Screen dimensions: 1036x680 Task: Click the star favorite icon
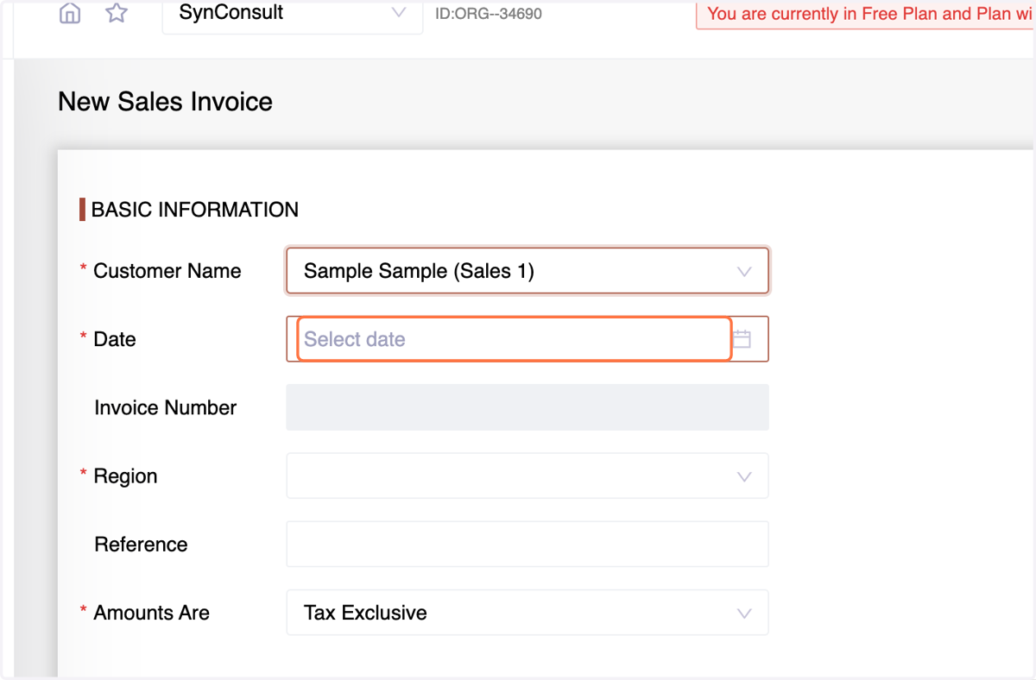point(117,13)
